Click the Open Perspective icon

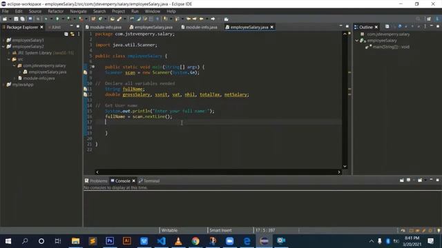coord(429,19)
